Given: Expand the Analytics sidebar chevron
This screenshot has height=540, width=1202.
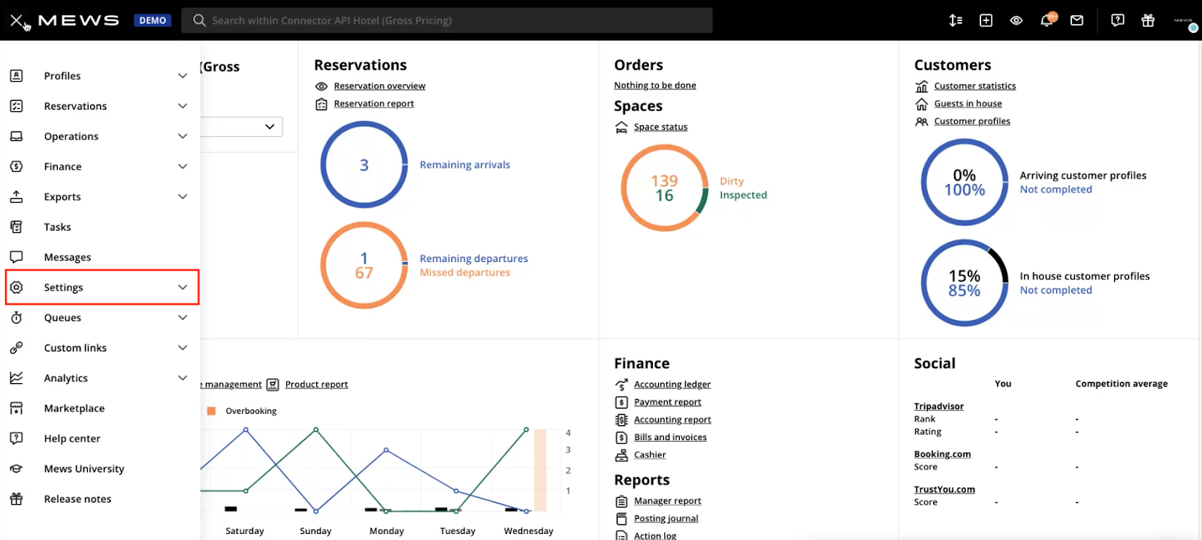Looking at the screenshot, I should coord(183,378).
